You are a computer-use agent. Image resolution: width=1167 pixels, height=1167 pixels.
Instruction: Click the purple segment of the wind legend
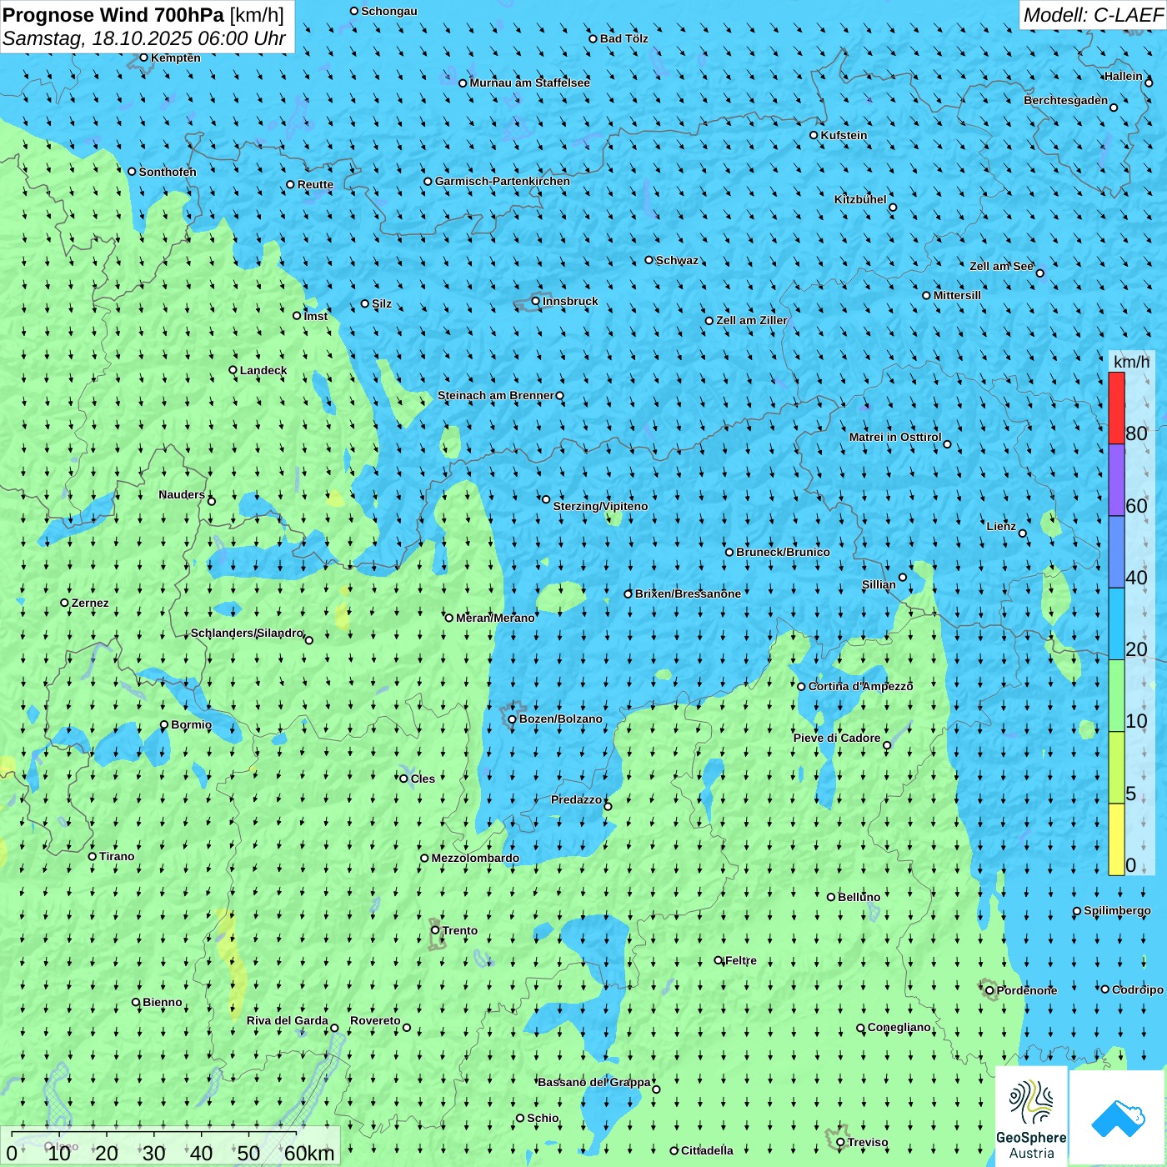coord(1116,480)
